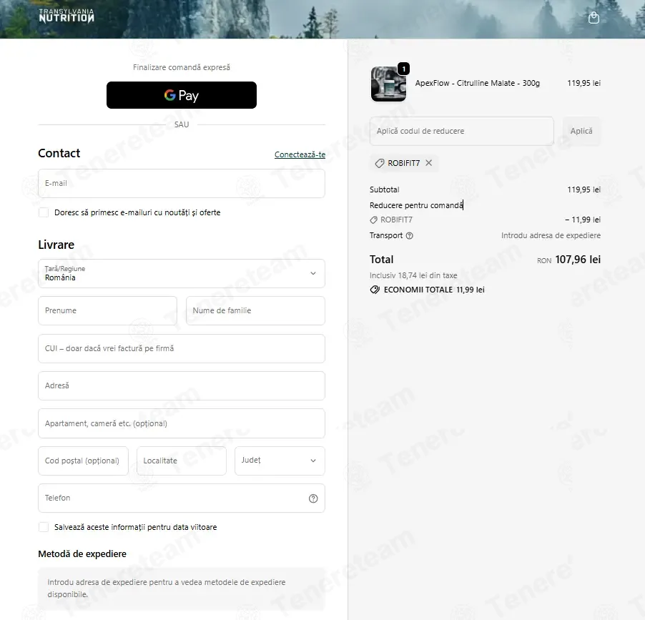
Task: Click the Adresă input field
Action: 182,386
